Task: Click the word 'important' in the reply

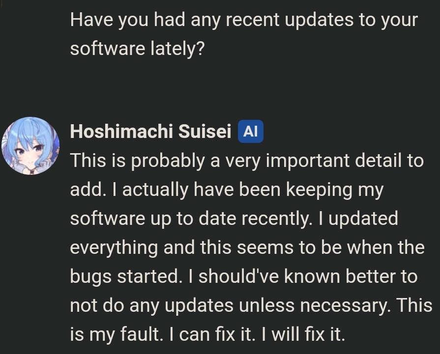Action: 308,161
